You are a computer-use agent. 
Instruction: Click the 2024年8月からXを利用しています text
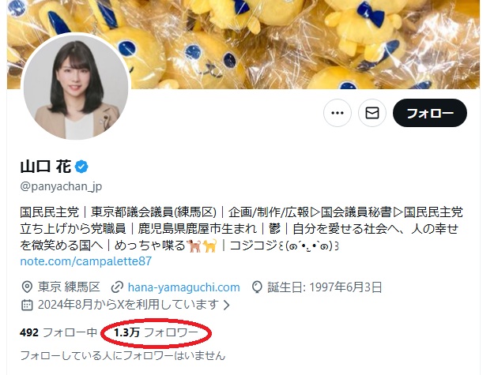[x=129, y=305]
